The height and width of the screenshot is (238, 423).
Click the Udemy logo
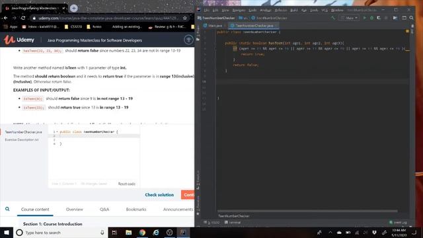coord(19,40)
